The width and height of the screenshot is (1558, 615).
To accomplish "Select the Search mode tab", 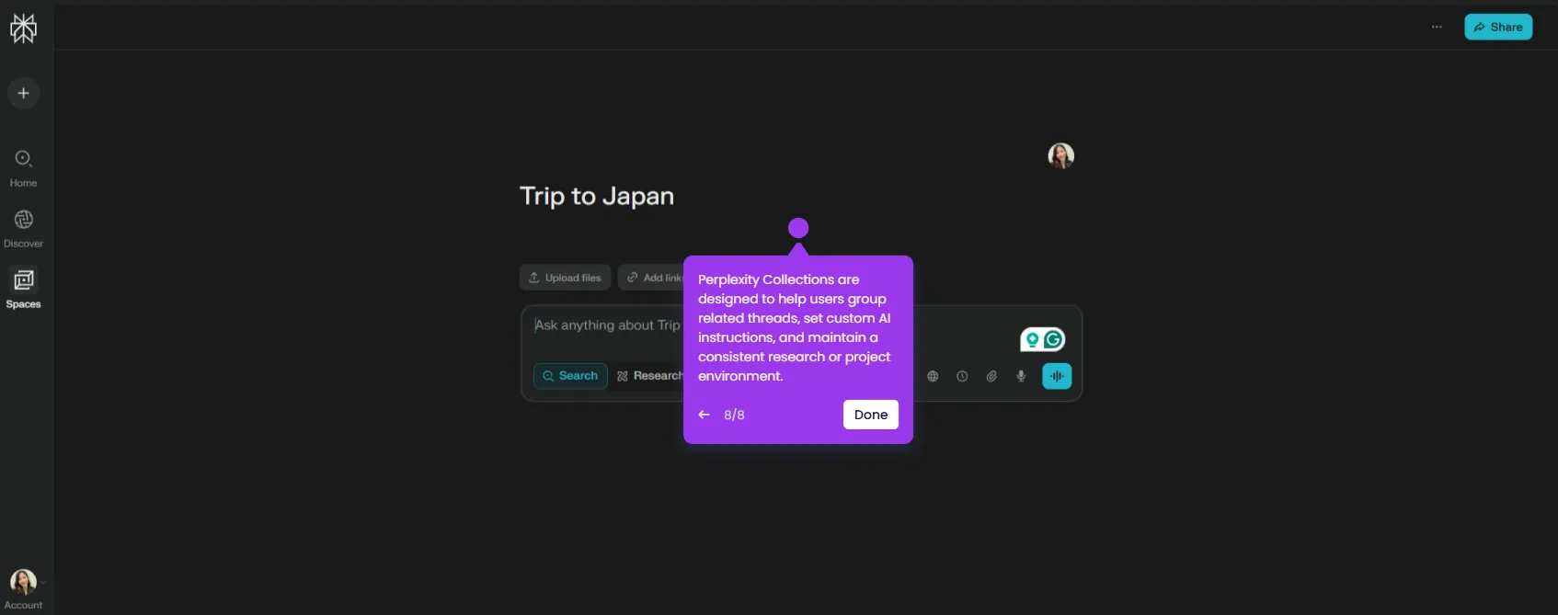I will (570, 376).
